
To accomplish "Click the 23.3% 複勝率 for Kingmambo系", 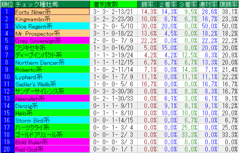I will click(229, 19).
